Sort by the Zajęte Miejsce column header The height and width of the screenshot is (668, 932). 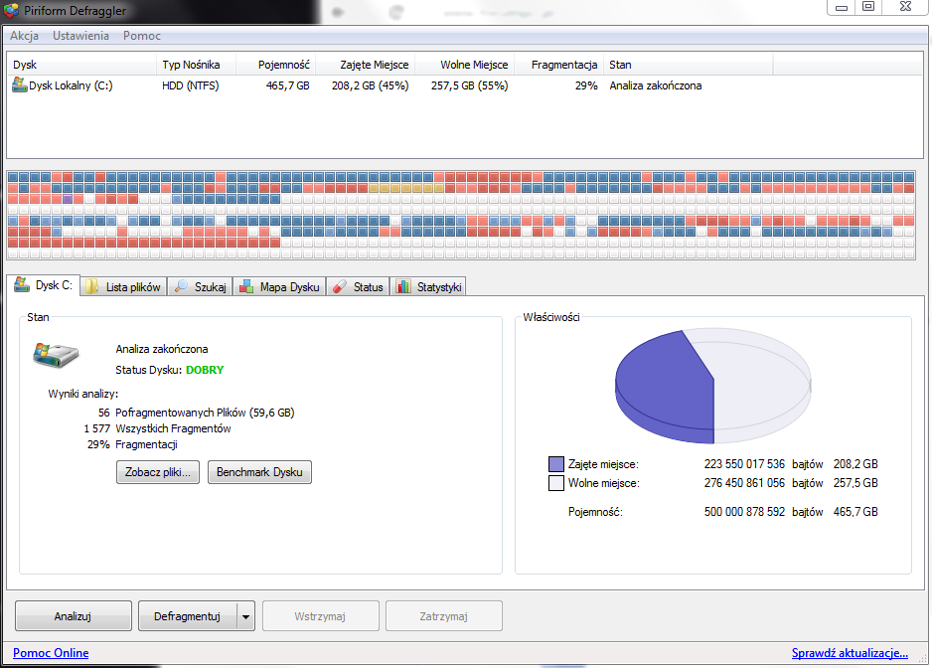coord(365,65)
